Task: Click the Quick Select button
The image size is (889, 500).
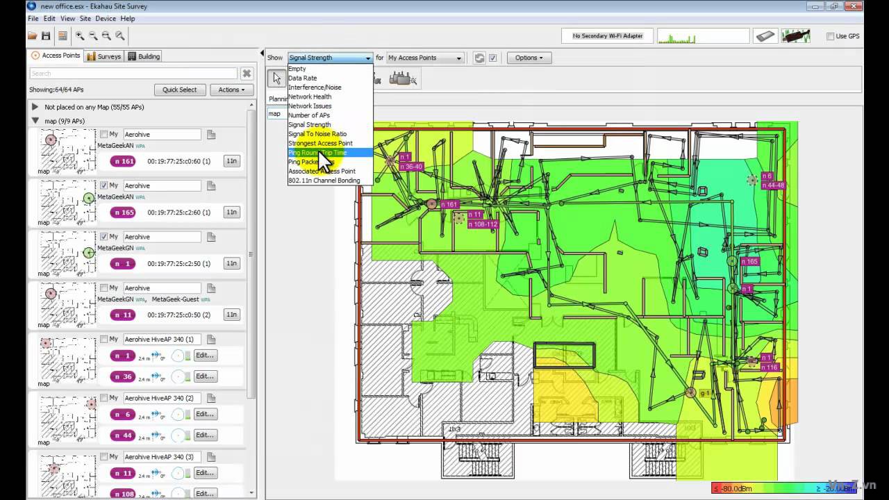Action: [179, 90]
